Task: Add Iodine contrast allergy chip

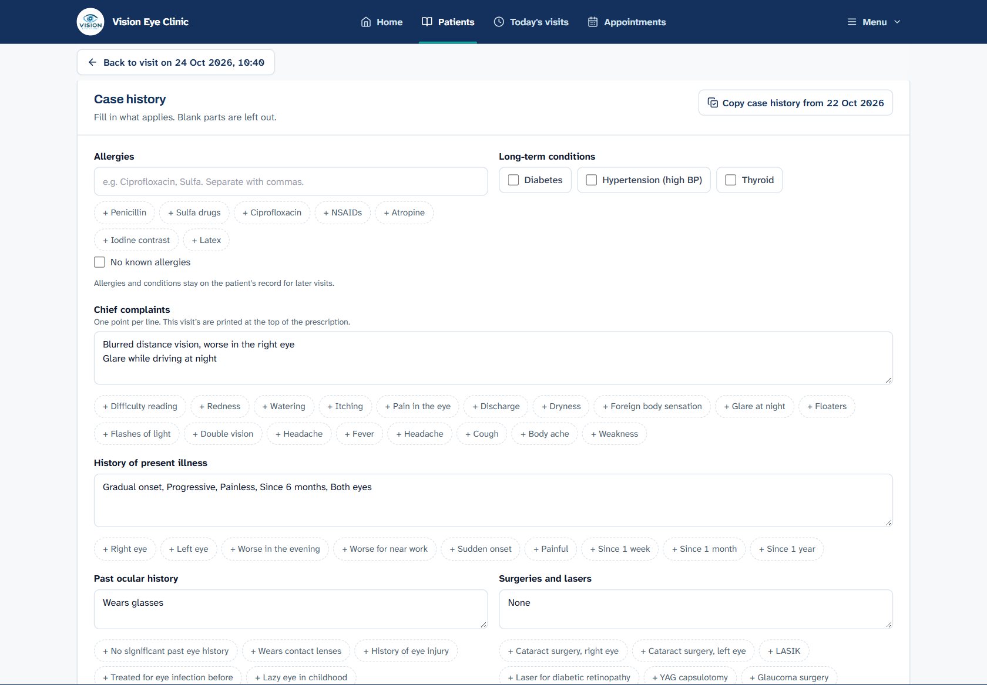Action: click(x=136, y=240)
